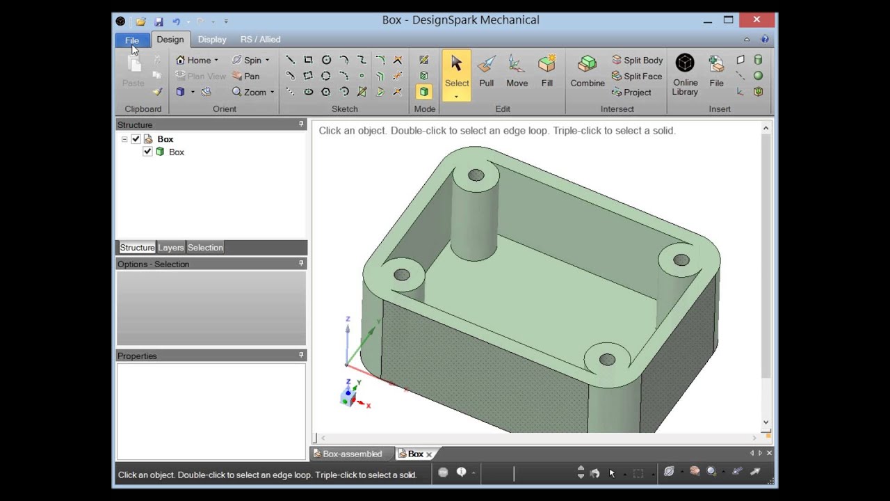Image resolution: width=890 pixels, height=501 pixels.
Task: Open the Combine tool
Action: click(588, 72)
